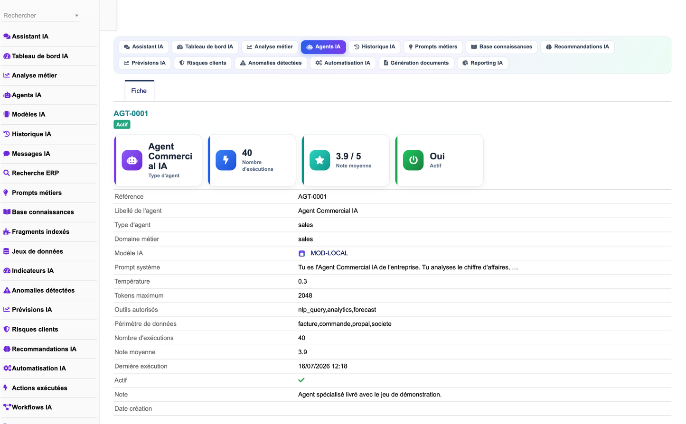
Task: Open Automatisation IA top tab
Action: tap(343, 63)
